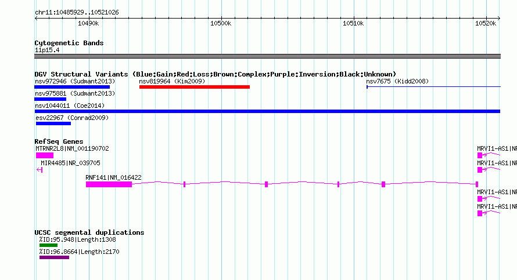Click the nsv1044011 (Coe2014) label
The image size is (517, 280).
(x=70, y=106)
